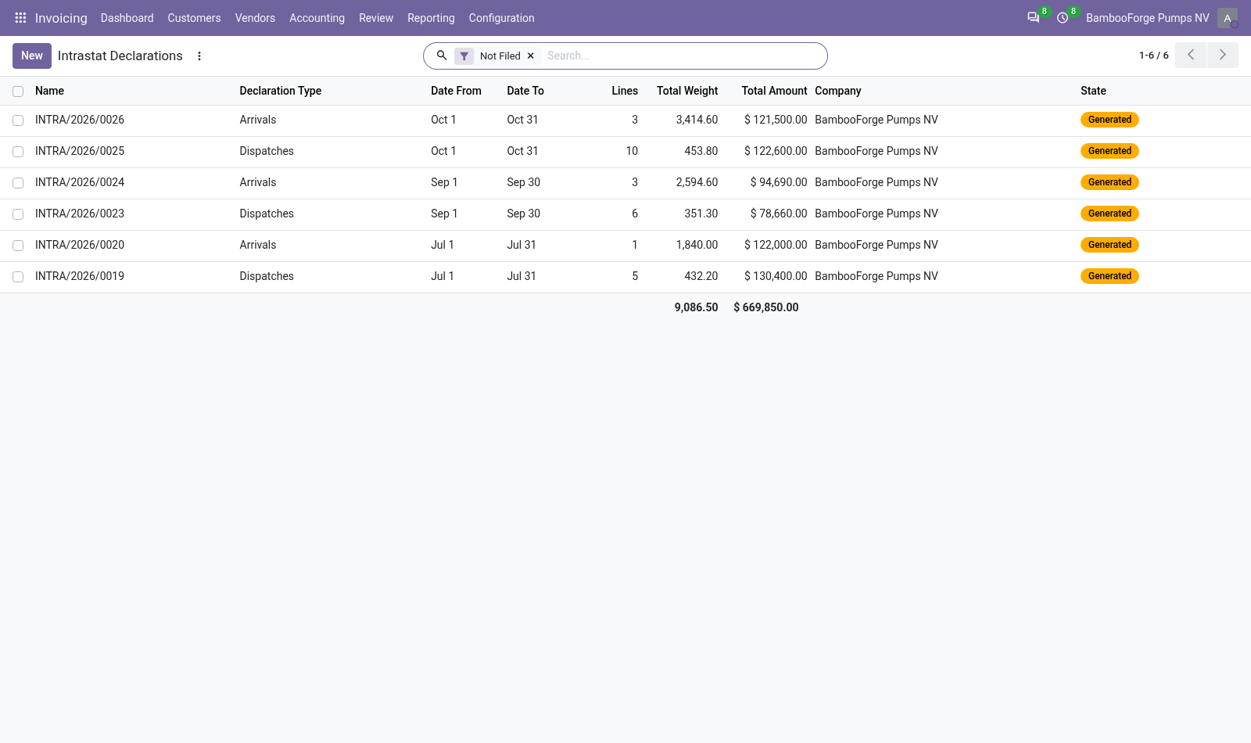1251x743 pixels.
Task: Click the search magnifier icon
Action: tap(442, 56)
